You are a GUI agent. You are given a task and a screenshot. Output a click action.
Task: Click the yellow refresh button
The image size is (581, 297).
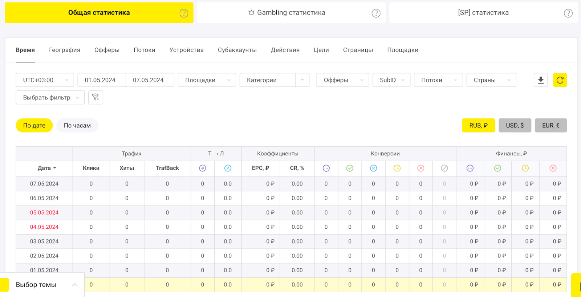560,80
